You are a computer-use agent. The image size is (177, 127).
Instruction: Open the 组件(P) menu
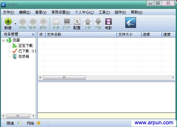pyautogui.click(x=120, y=12)
